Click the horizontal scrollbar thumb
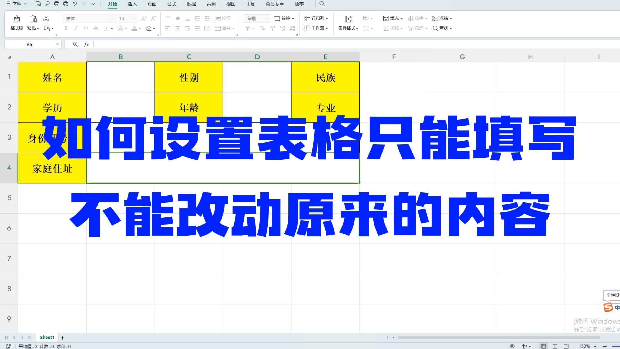 coord(499,337)
